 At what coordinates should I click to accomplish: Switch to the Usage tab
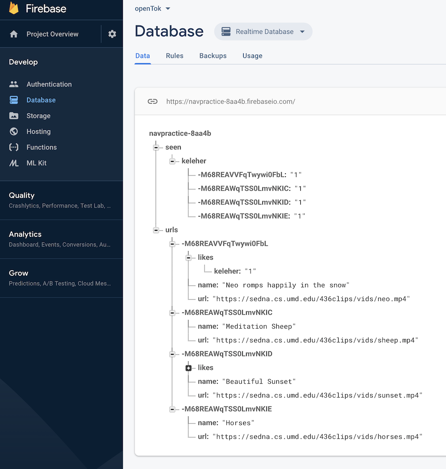pos(253,56)
